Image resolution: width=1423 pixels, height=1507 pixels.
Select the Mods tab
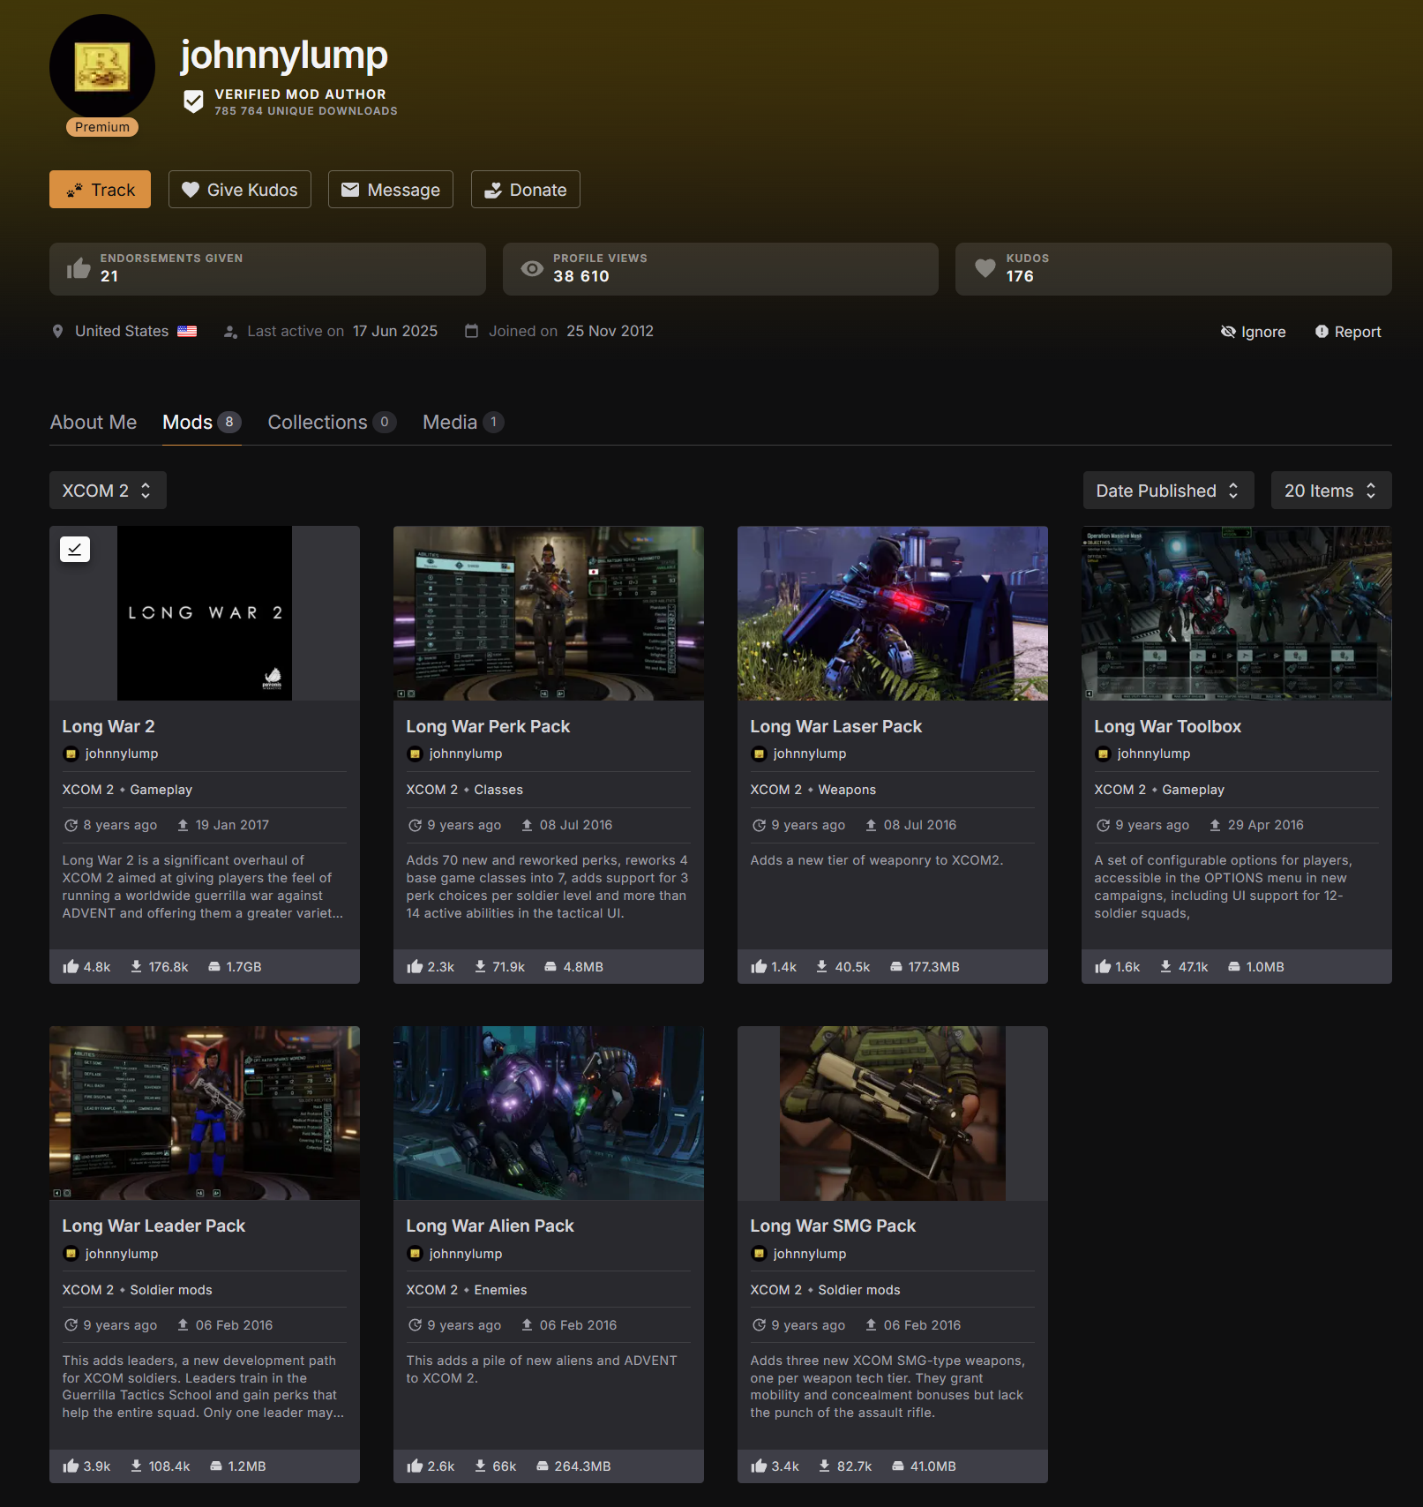pyautogui.click(x=202, y=423)
